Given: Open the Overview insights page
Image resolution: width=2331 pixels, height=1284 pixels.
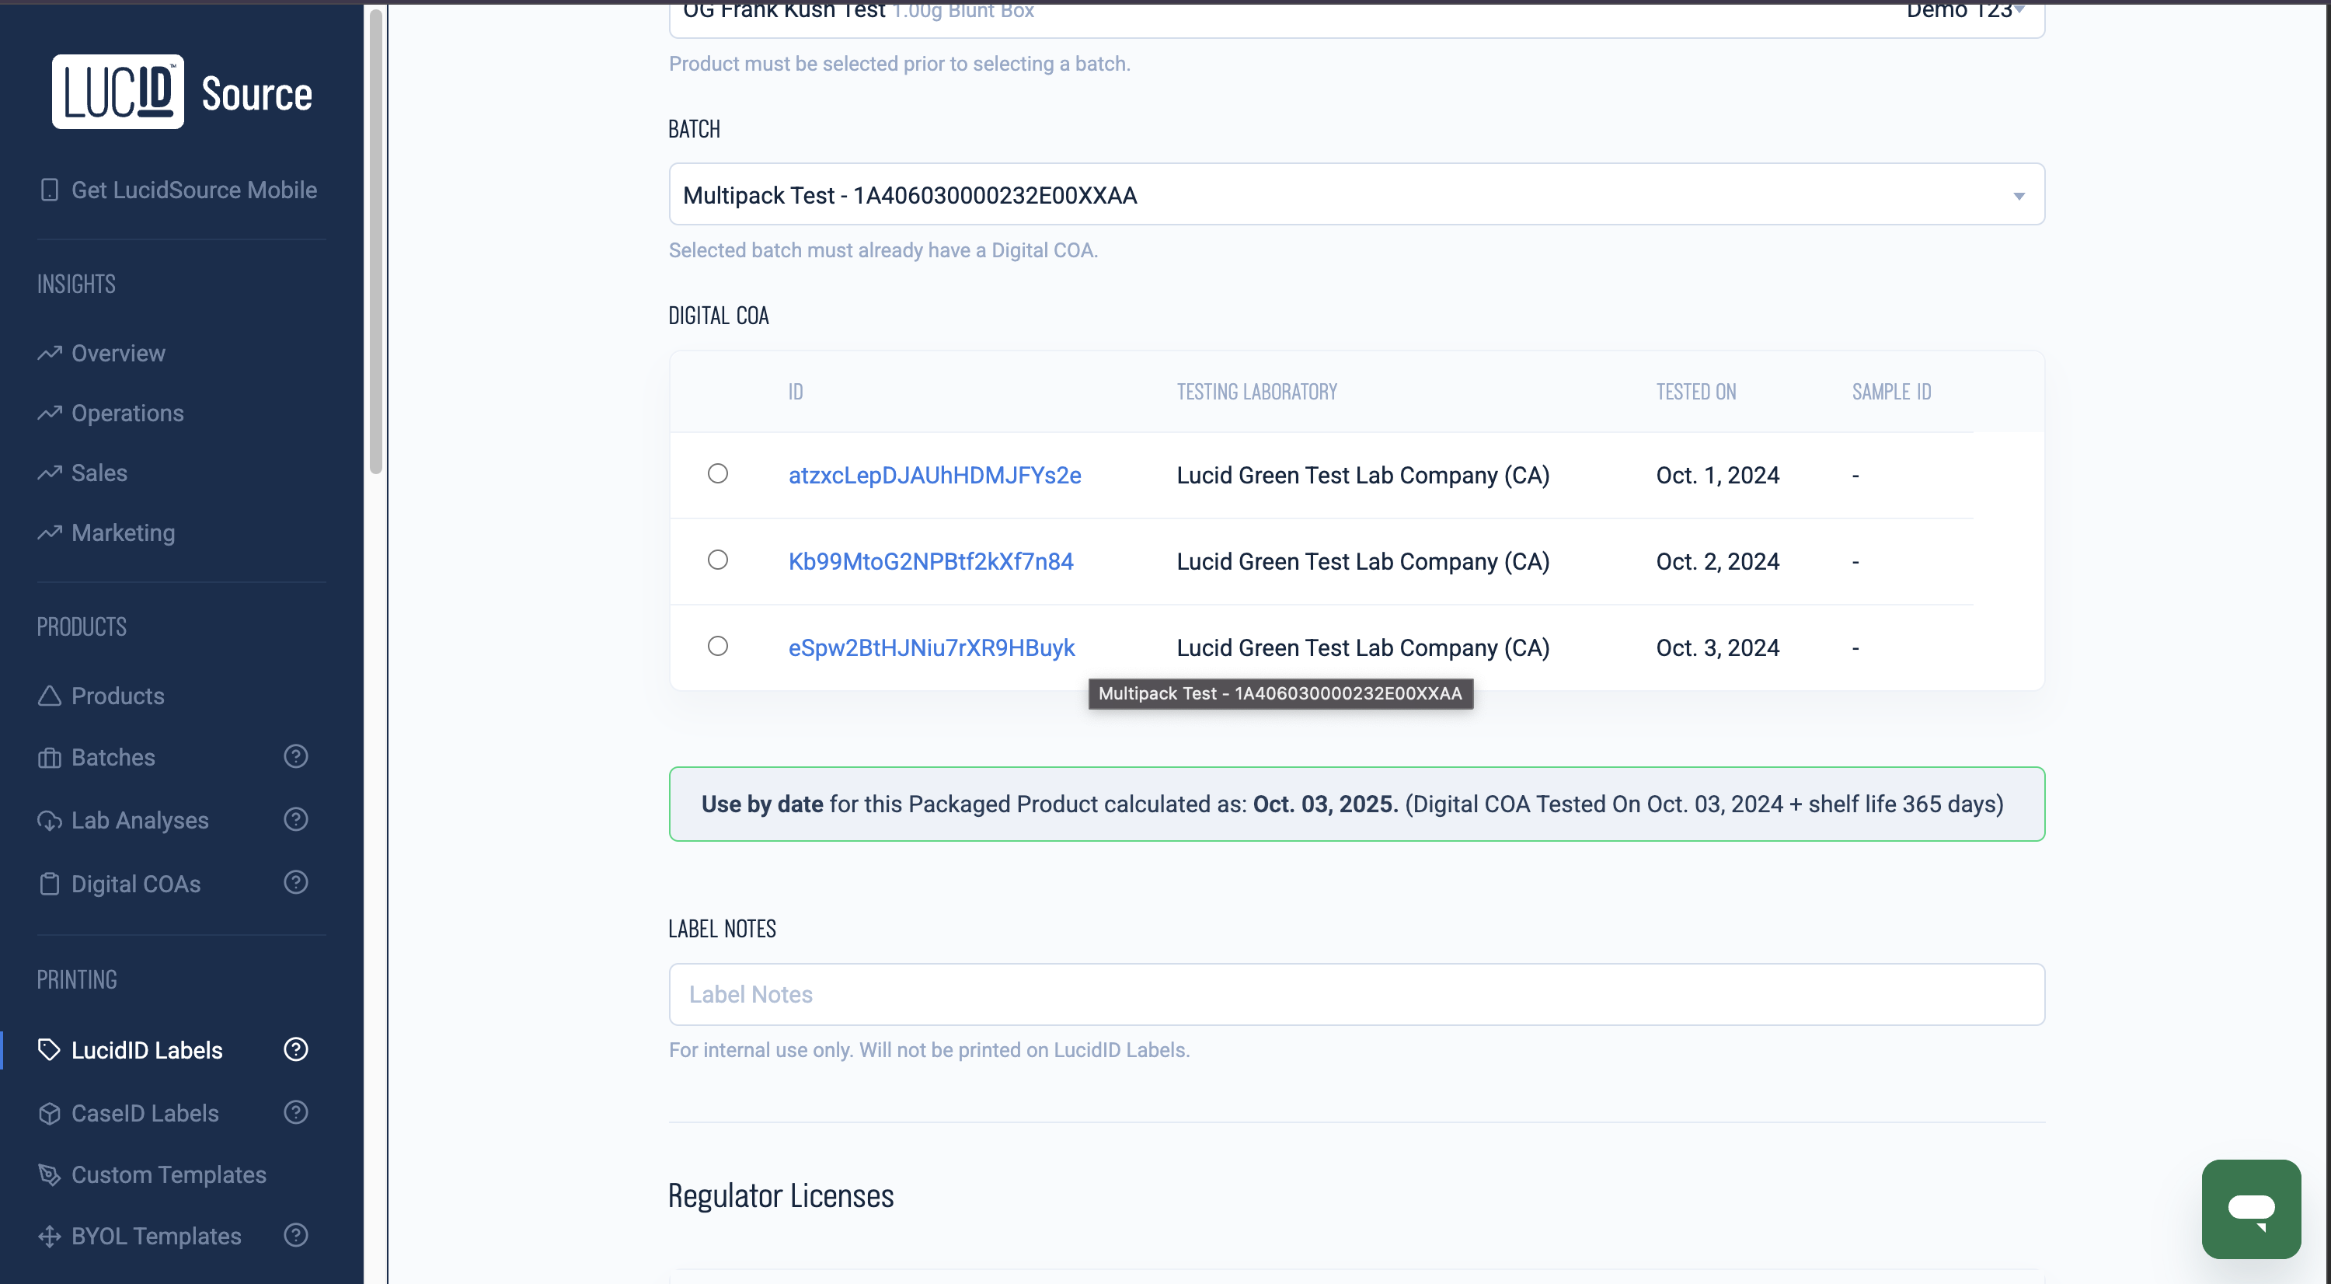Looking at the screenshot, I should click(117, 353).
